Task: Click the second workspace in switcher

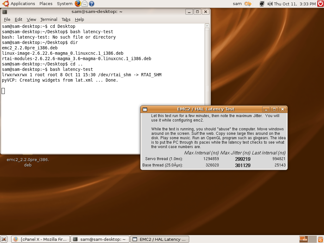Action: [312, 239]
